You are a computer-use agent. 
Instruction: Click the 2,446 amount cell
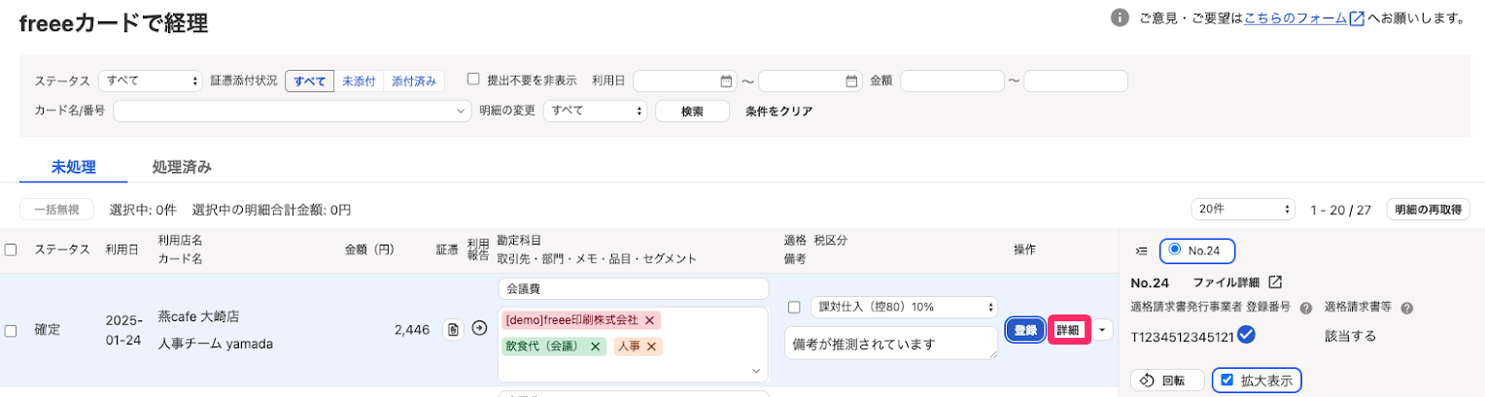click(411, 330)
